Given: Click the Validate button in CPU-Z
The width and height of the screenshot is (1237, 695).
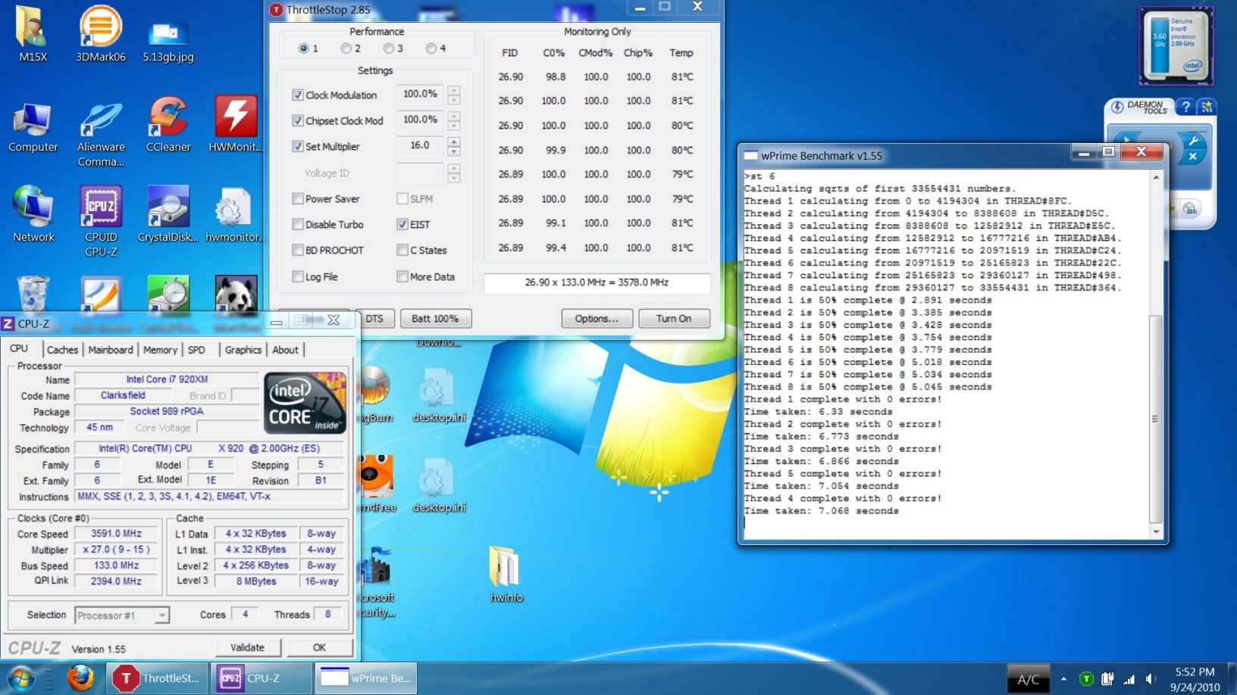Looking at the screenshot, I should click(247, 647).
